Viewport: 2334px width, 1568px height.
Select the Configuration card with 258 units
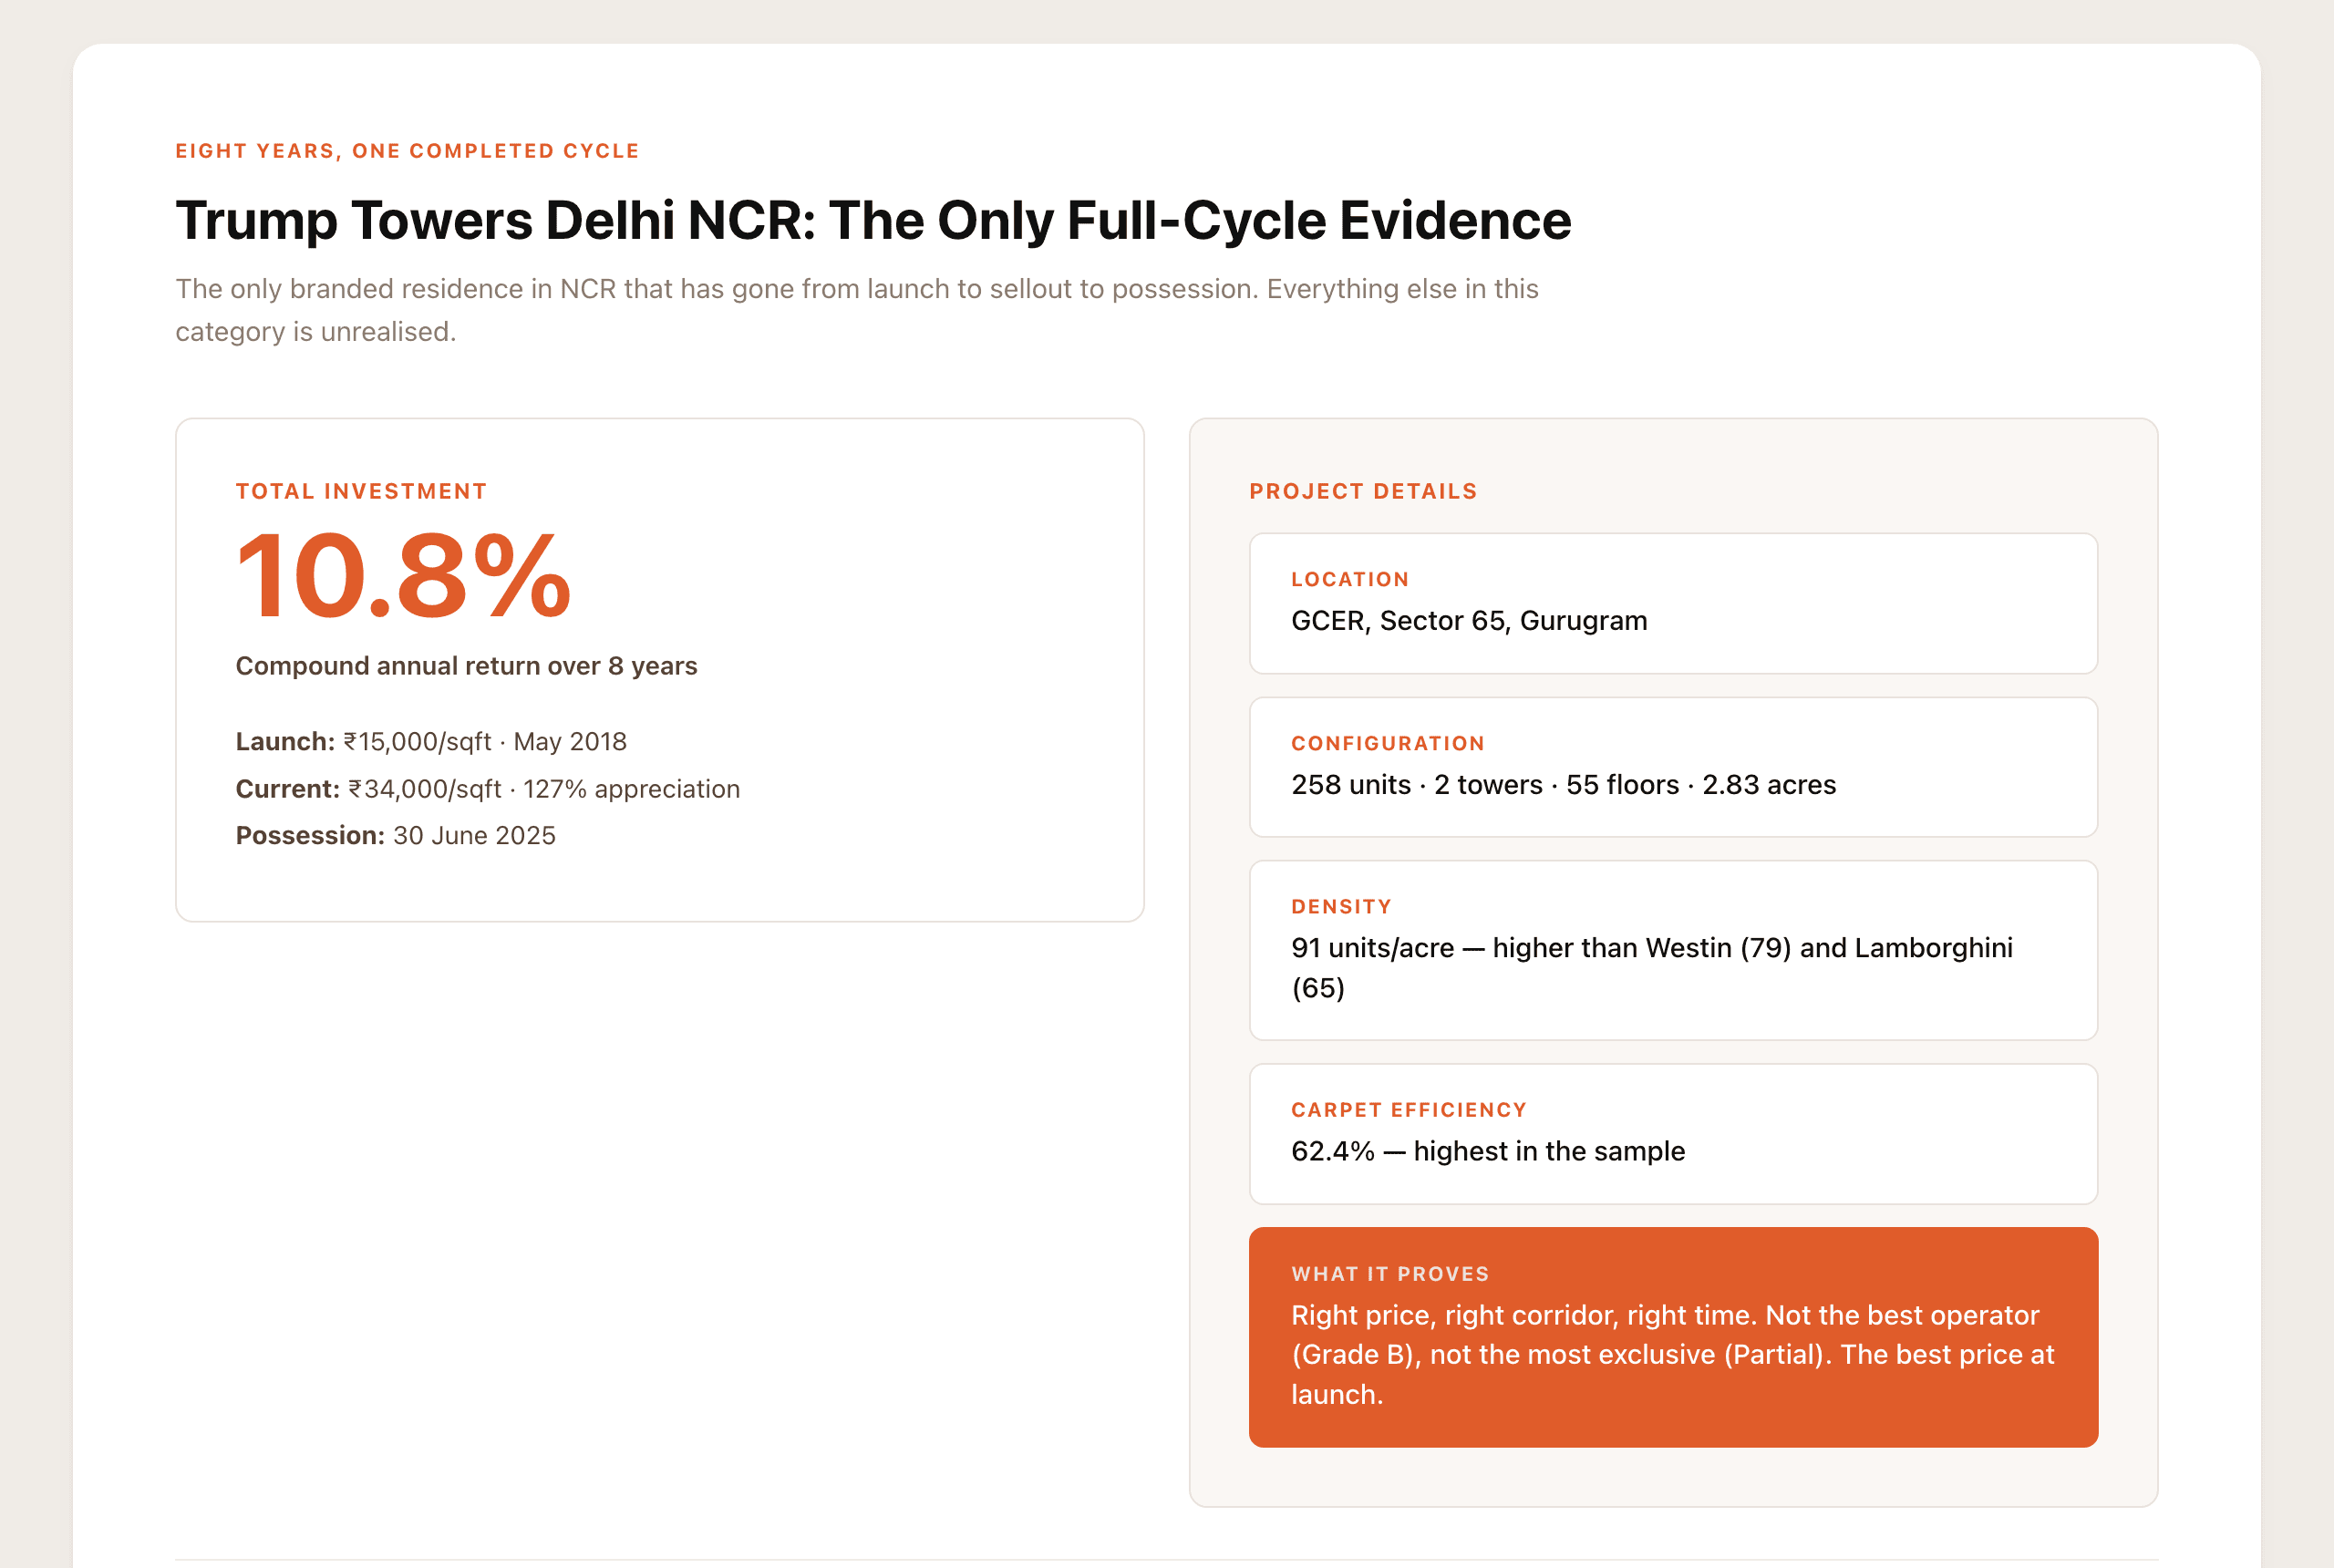click(1673, 767)
